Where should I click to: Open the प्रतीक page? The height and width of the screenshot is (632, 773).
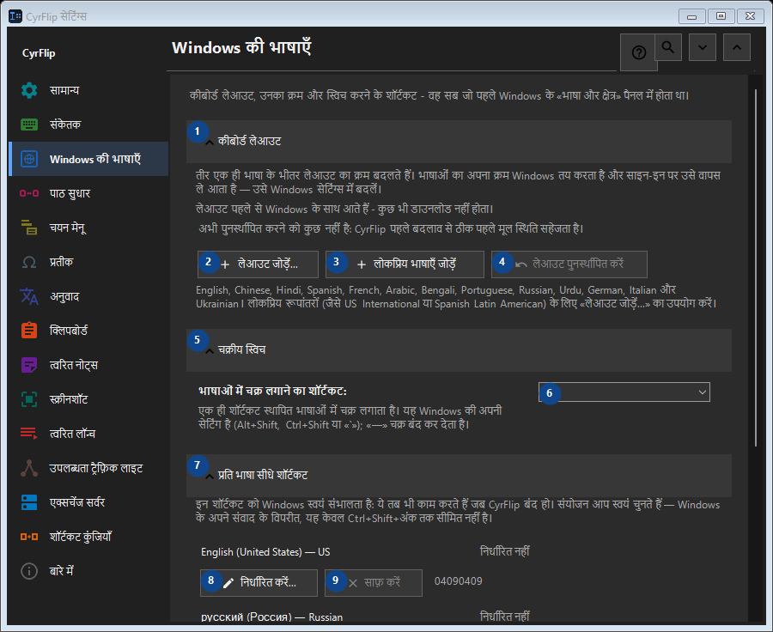click(x=88, y=262)
